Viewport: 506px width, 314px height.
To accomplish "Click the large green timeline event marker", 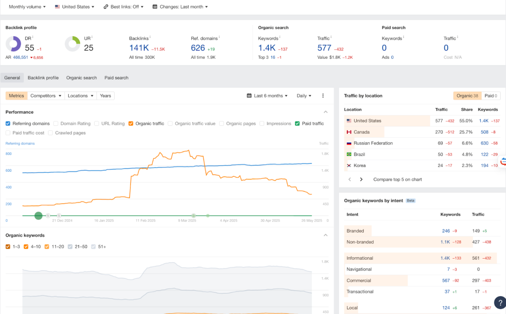I will click(x=38, y=215).
